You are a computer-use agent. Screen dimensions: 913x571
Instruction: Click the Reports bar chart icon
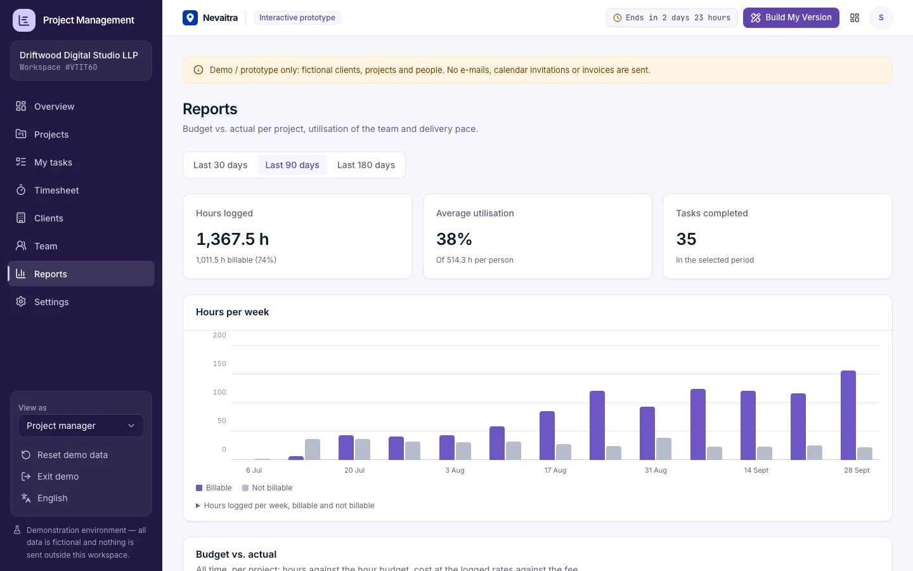click(x=21, y=273)
